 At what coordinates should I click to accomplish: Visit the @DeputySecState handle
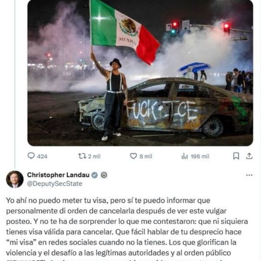pyautogui.click(x=55, y=184)
